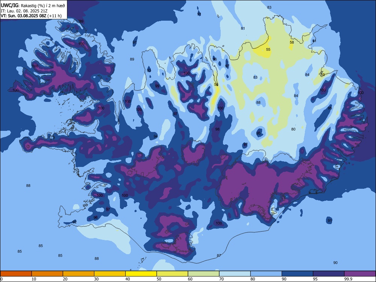Select the '93' humidity value on the map
Image resolution: width=376 pixels, height=282 pixels.
pyautogui.click(x=149, y=71)
